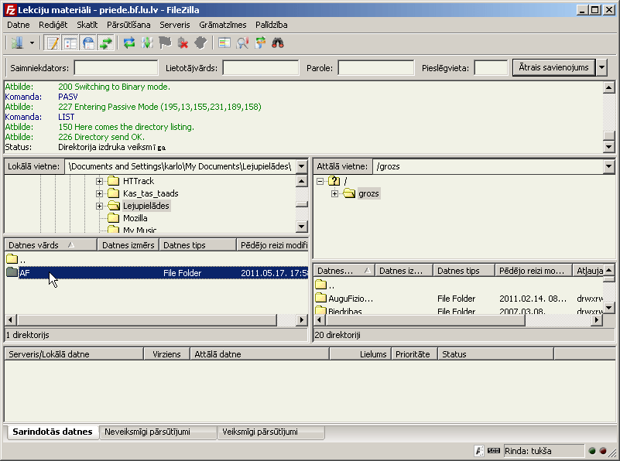Open the Pārsūtīšana menu
The height and width of the screenshot is (461, 620).
128,25
